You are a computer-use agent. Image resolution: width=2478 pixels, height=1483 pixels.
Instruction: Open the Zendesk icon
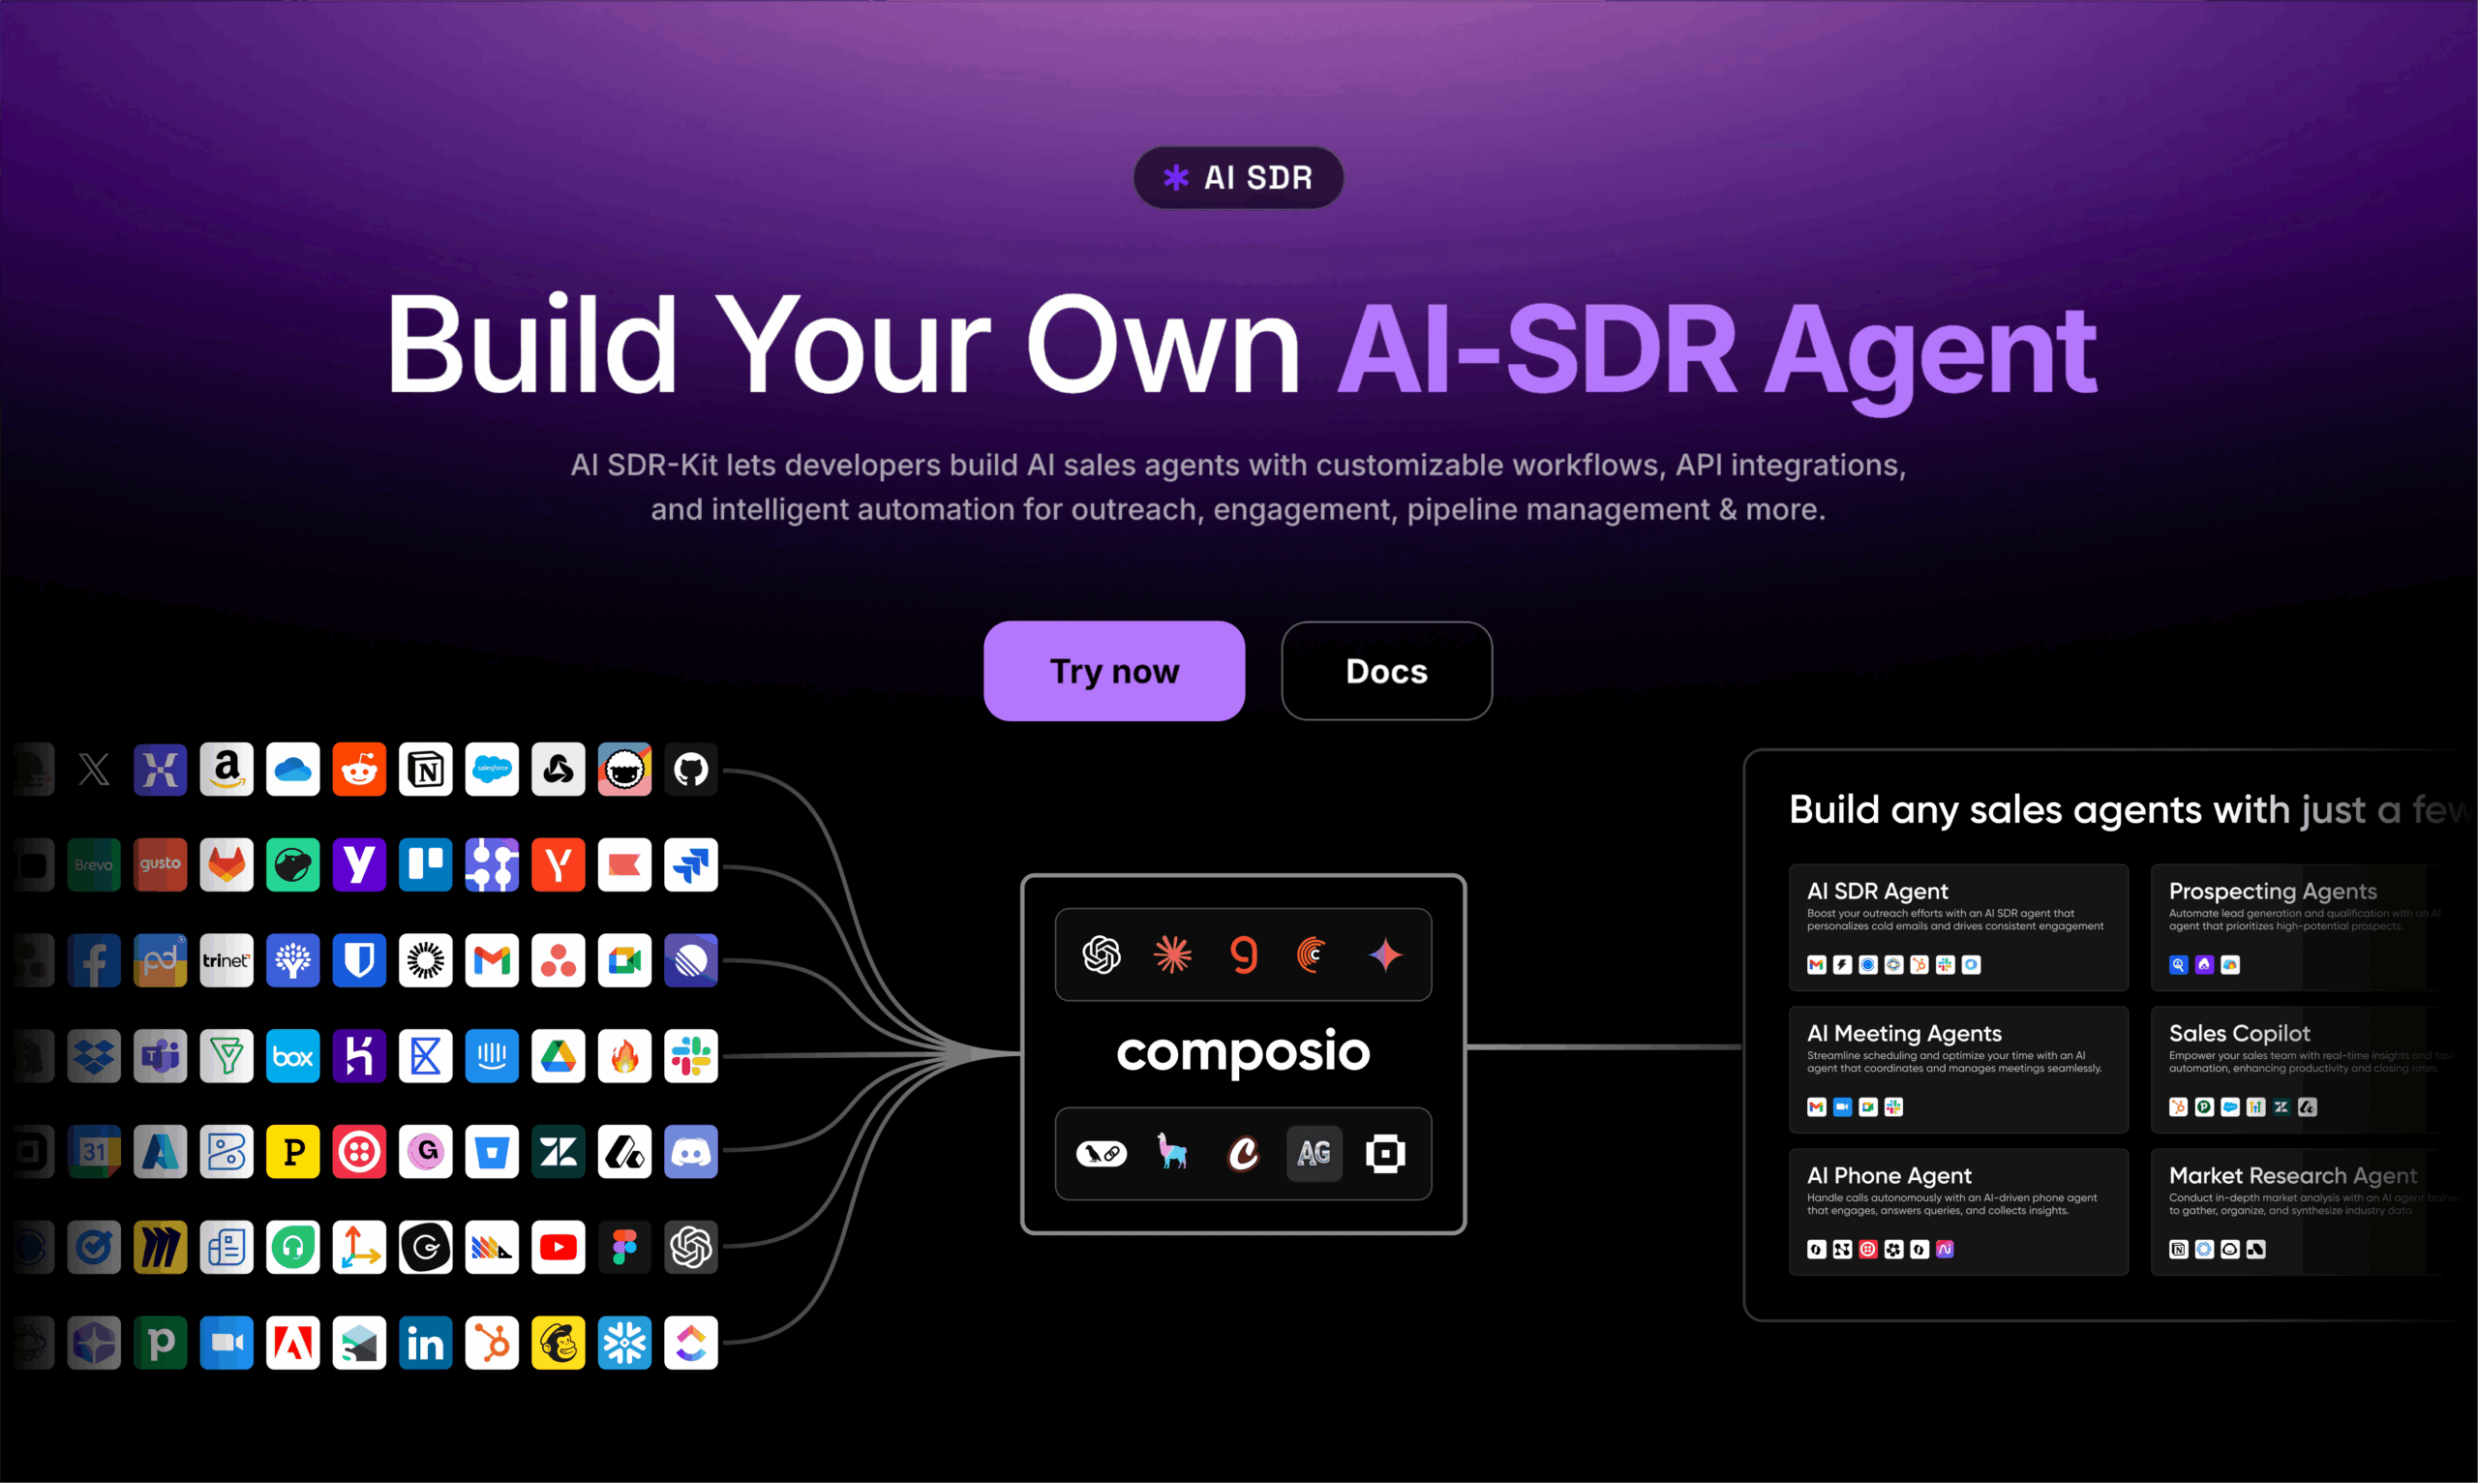point(559,1151)
